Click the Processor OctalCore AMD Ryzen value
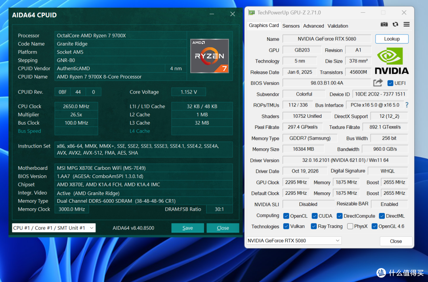This screenshot has width=428, height=282. click(x=120, y=36)
